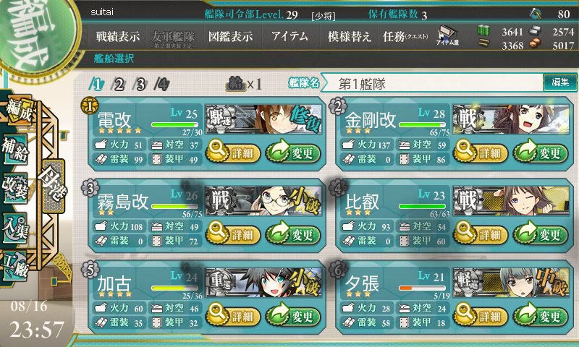Open 図鑑表示 encyclopedia menu
The height and width of the screenshot is (347, 579).
point(230,36)
